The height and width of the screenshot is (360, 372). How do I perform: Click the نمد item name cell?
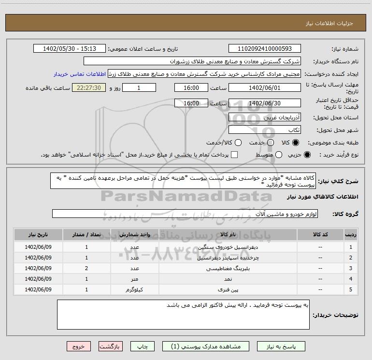click(x=228, y=279)
